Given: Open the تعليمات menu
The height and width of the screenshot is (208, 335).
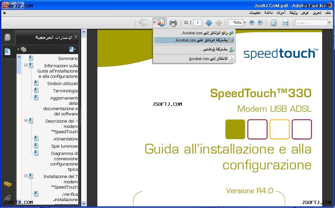Looking at the screenshot, I should 255,13.
